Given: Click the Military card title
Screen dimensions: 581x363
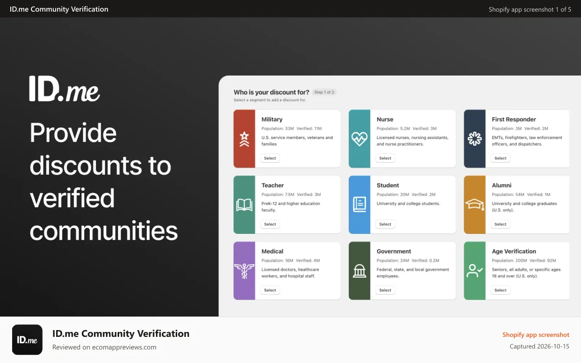Looking at the screenshot, I should (x=272, y=119).
